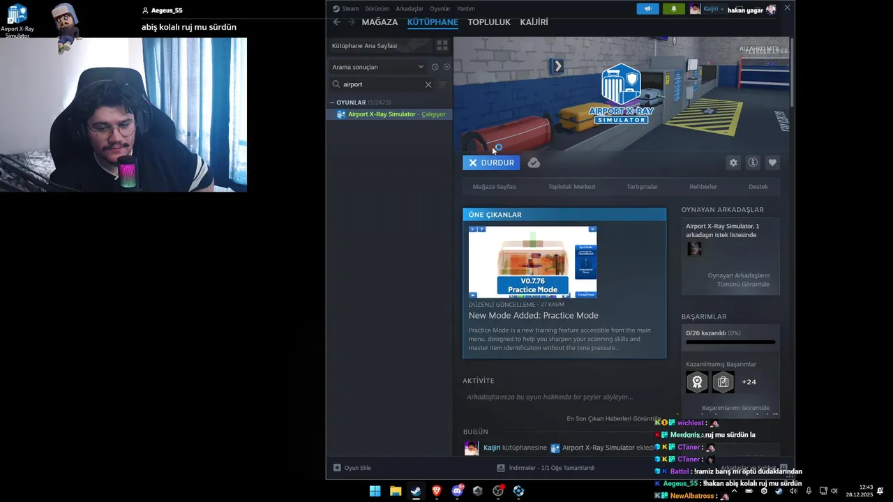The height and width of the screenshot is (502, 893).
Task: Open Steam from the taskbar
Action: click(x=416, y=491)
